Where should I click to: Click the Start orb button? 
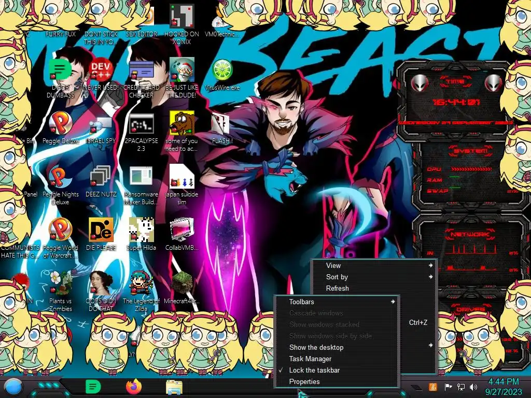pyautogui.click(x=13, y=388)
